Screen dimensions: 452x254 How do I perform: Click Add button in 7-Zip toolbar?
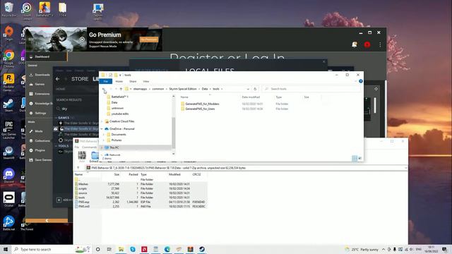(x=82, y=157)
